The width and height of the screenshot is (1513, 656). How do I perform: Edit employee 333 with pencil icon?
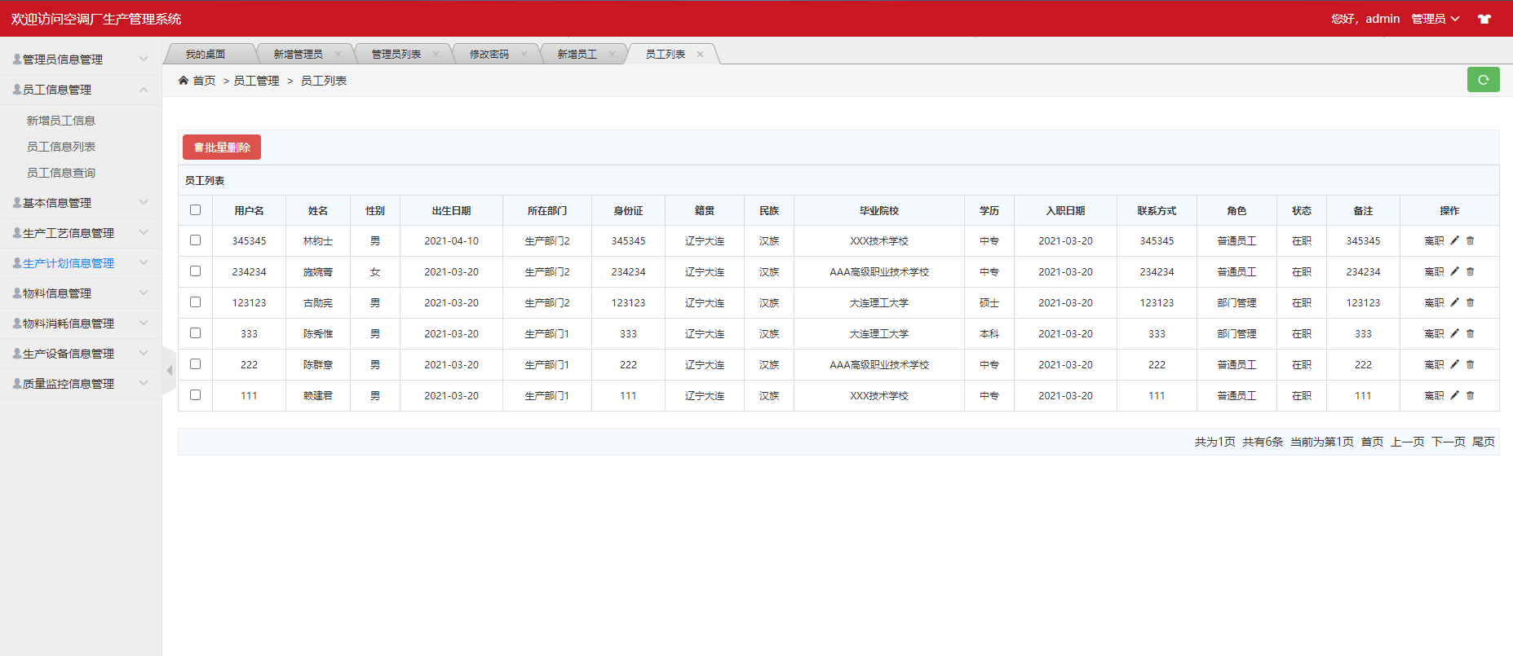coord(1454,333)
